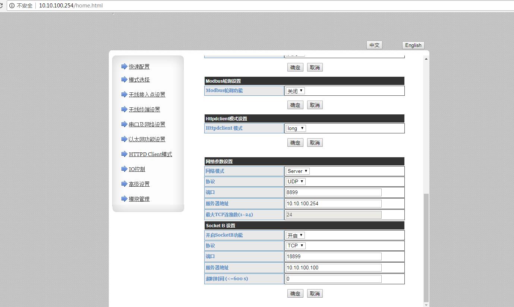Open the 以太网功能设置 menu page
The width and height of the screenshot is (514, 307).
147,139
